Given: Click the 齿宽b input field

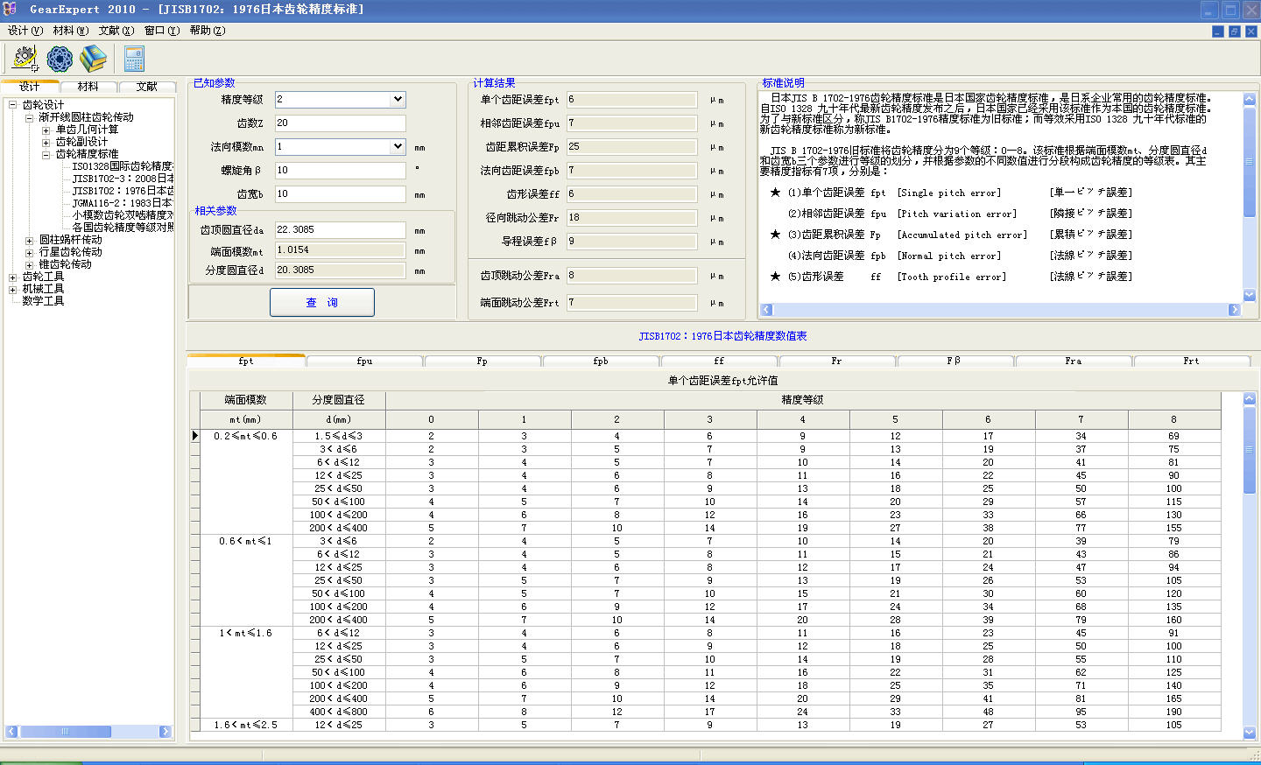Looking at the screenshot, I should tap(340, 194).
